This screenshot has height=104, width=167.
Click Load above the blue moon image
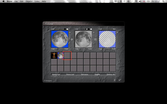point(53,29)
